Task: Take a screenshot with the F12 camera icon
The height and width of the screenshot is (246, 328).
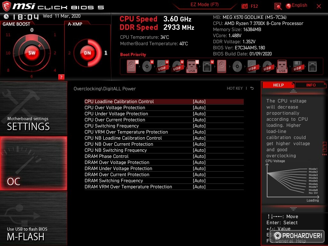Action: point(244,6)
